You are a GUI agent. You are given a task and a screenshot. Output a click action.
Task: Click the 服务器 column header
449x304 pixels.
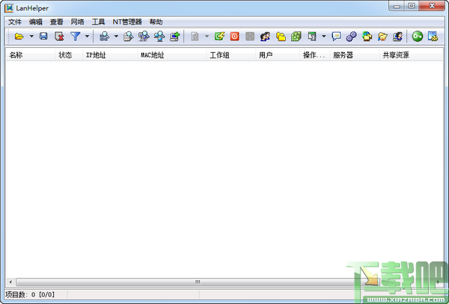(355, 55)
